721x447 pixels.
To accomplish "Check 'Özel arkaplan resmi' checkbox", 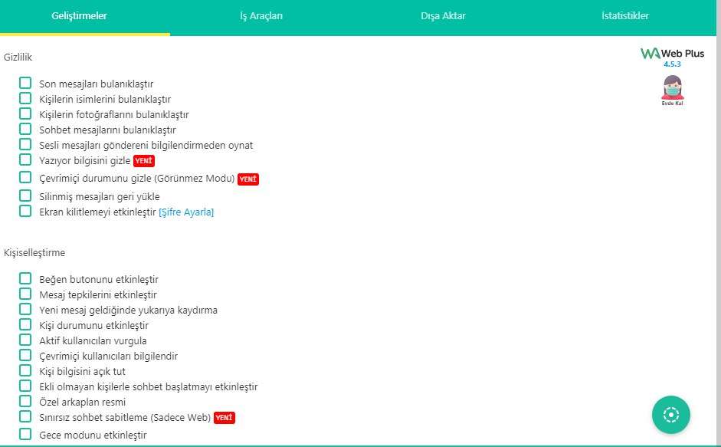I will (25, 401).
